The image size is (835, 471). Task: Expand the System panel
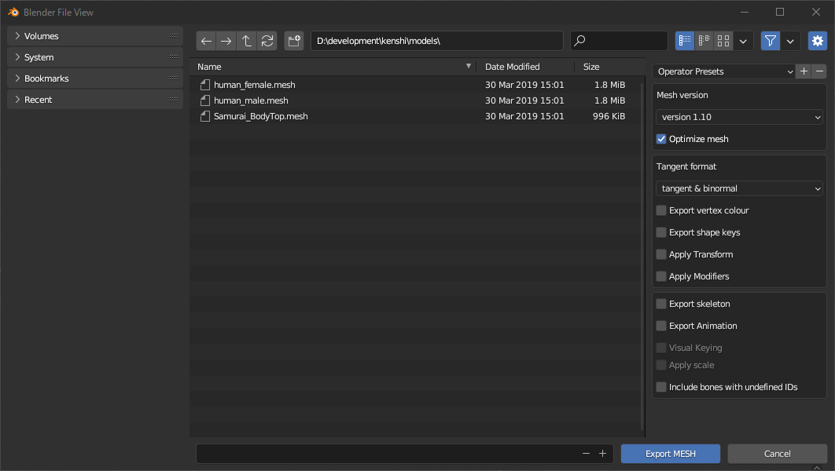point(95,57)
